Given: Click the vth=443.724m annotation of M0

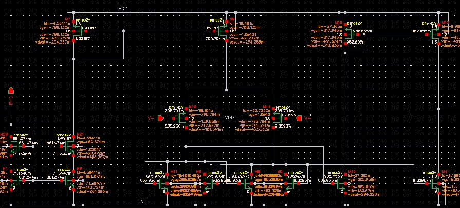Looking at the screenshot, I should [x=90, y=187].
